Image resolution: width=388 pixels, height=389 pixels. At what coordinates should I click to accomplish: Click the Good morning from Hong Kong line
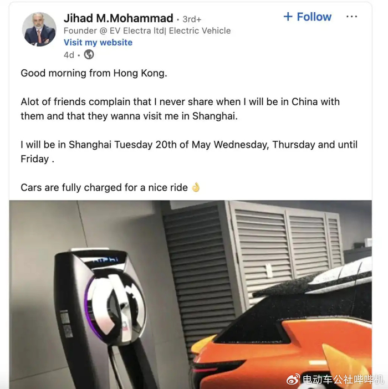[x=94, y=73]
